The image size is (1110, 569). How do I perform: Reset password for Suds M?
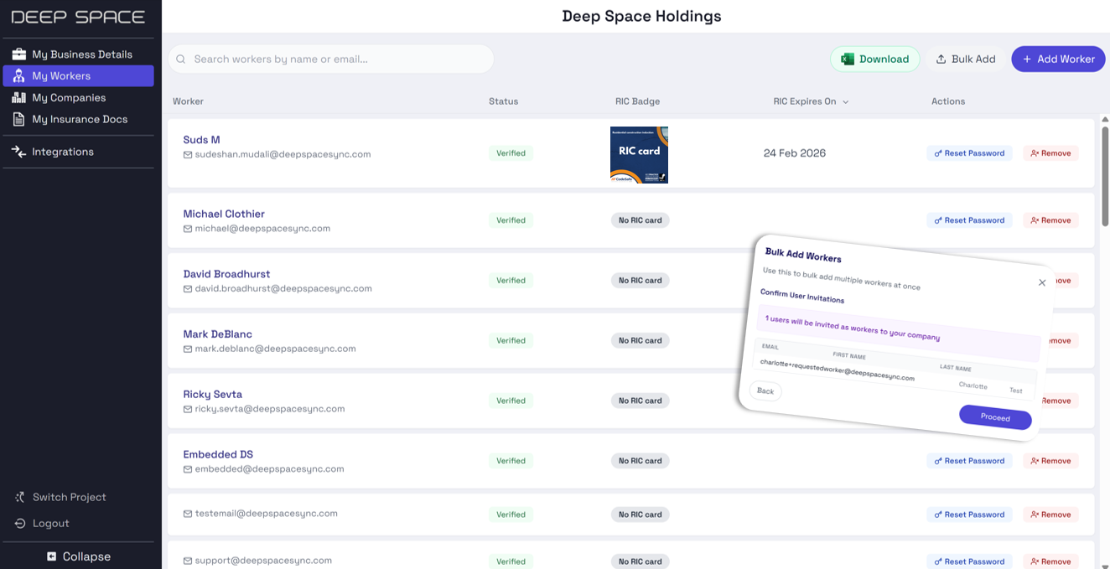(x=969, y=153)
